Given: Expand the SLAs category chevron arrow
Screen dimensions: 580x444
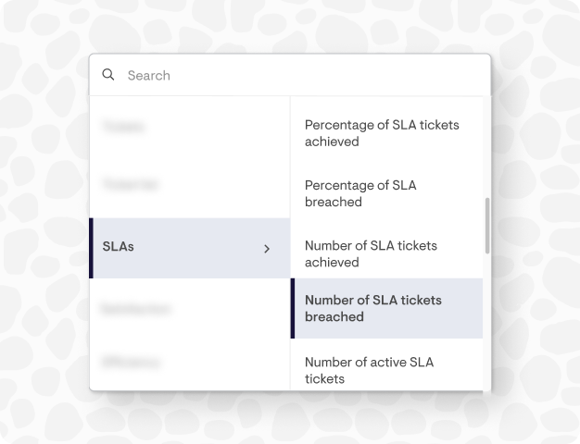Looking at the screenshot, I should 267,249.
